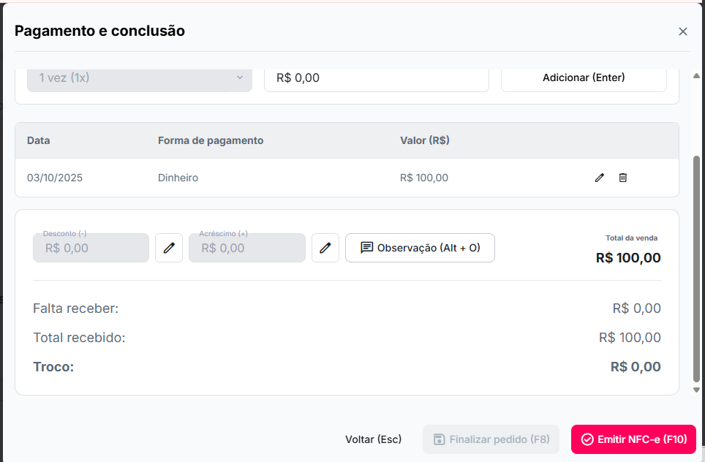Screen dimensions: 705x462
Task: Click the Desconto (-) field
Action: pyautogui.click(x=91, y=248)
